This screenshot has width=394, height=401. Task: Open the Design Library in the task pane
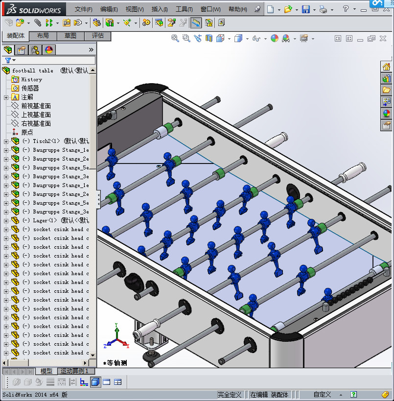coord(387,78)
